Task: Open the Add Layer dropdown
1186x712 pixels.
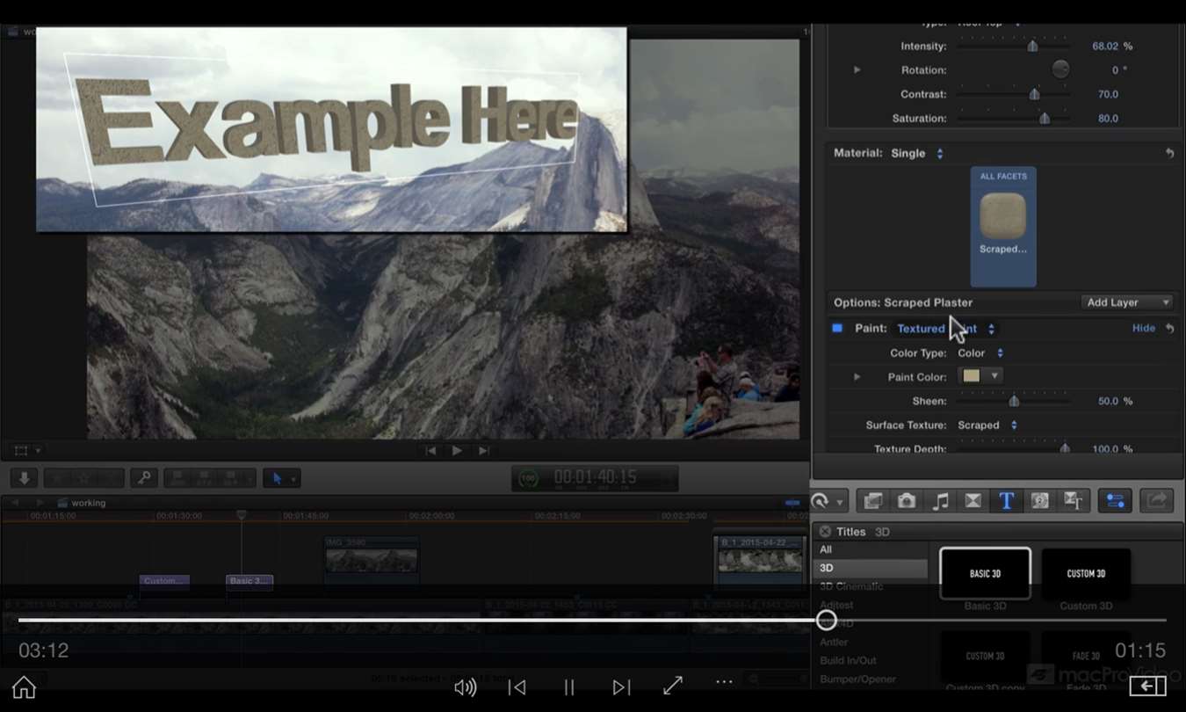Action: click(1127, 302)
